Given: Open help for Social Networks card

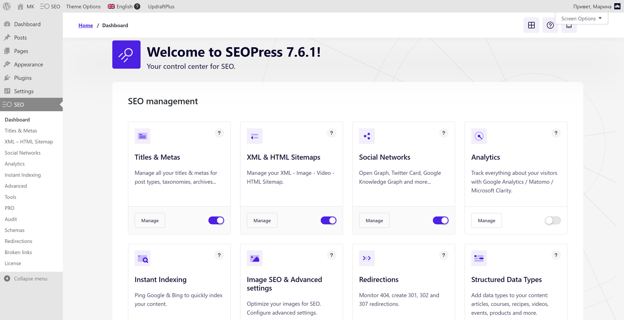Looking at the screenshot, I should tap(443, 133).
